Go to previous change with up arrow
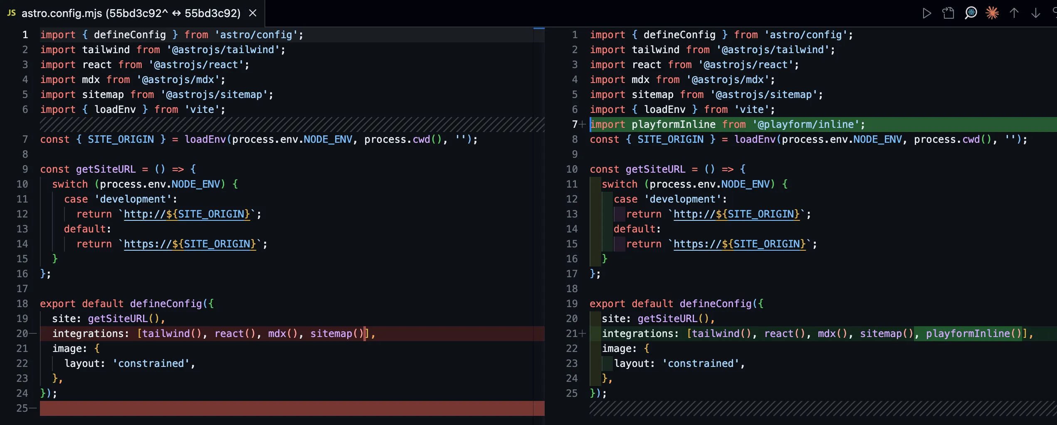 coord(1014,13)
